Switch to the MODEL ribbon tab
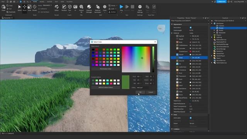 click(x=42, y=2)
